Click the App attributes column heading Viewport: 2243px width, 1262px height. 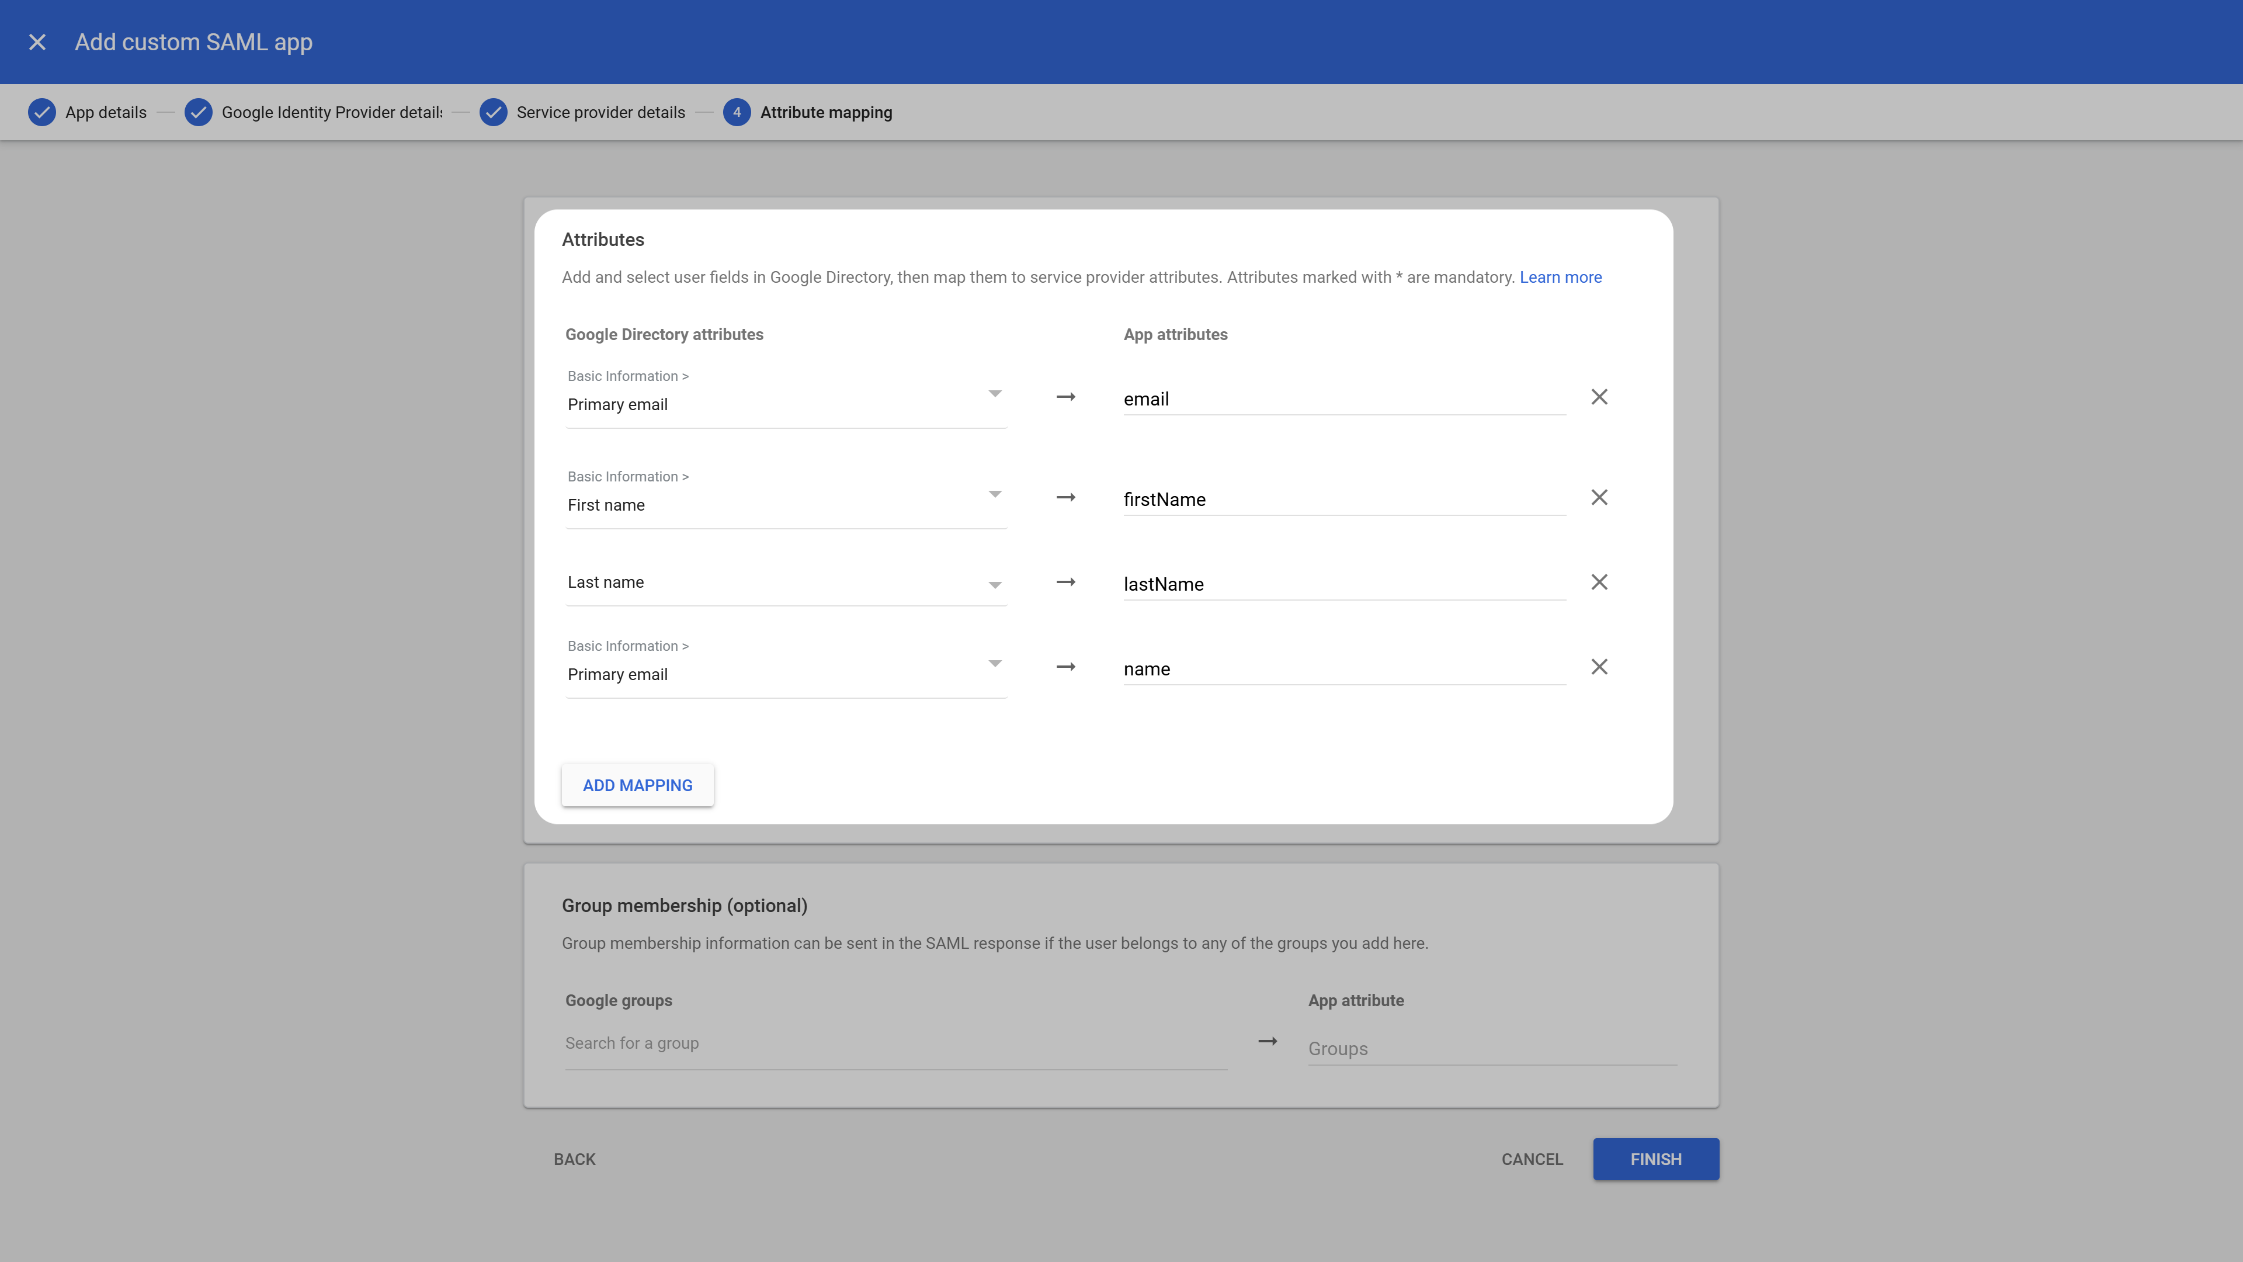1175,334
